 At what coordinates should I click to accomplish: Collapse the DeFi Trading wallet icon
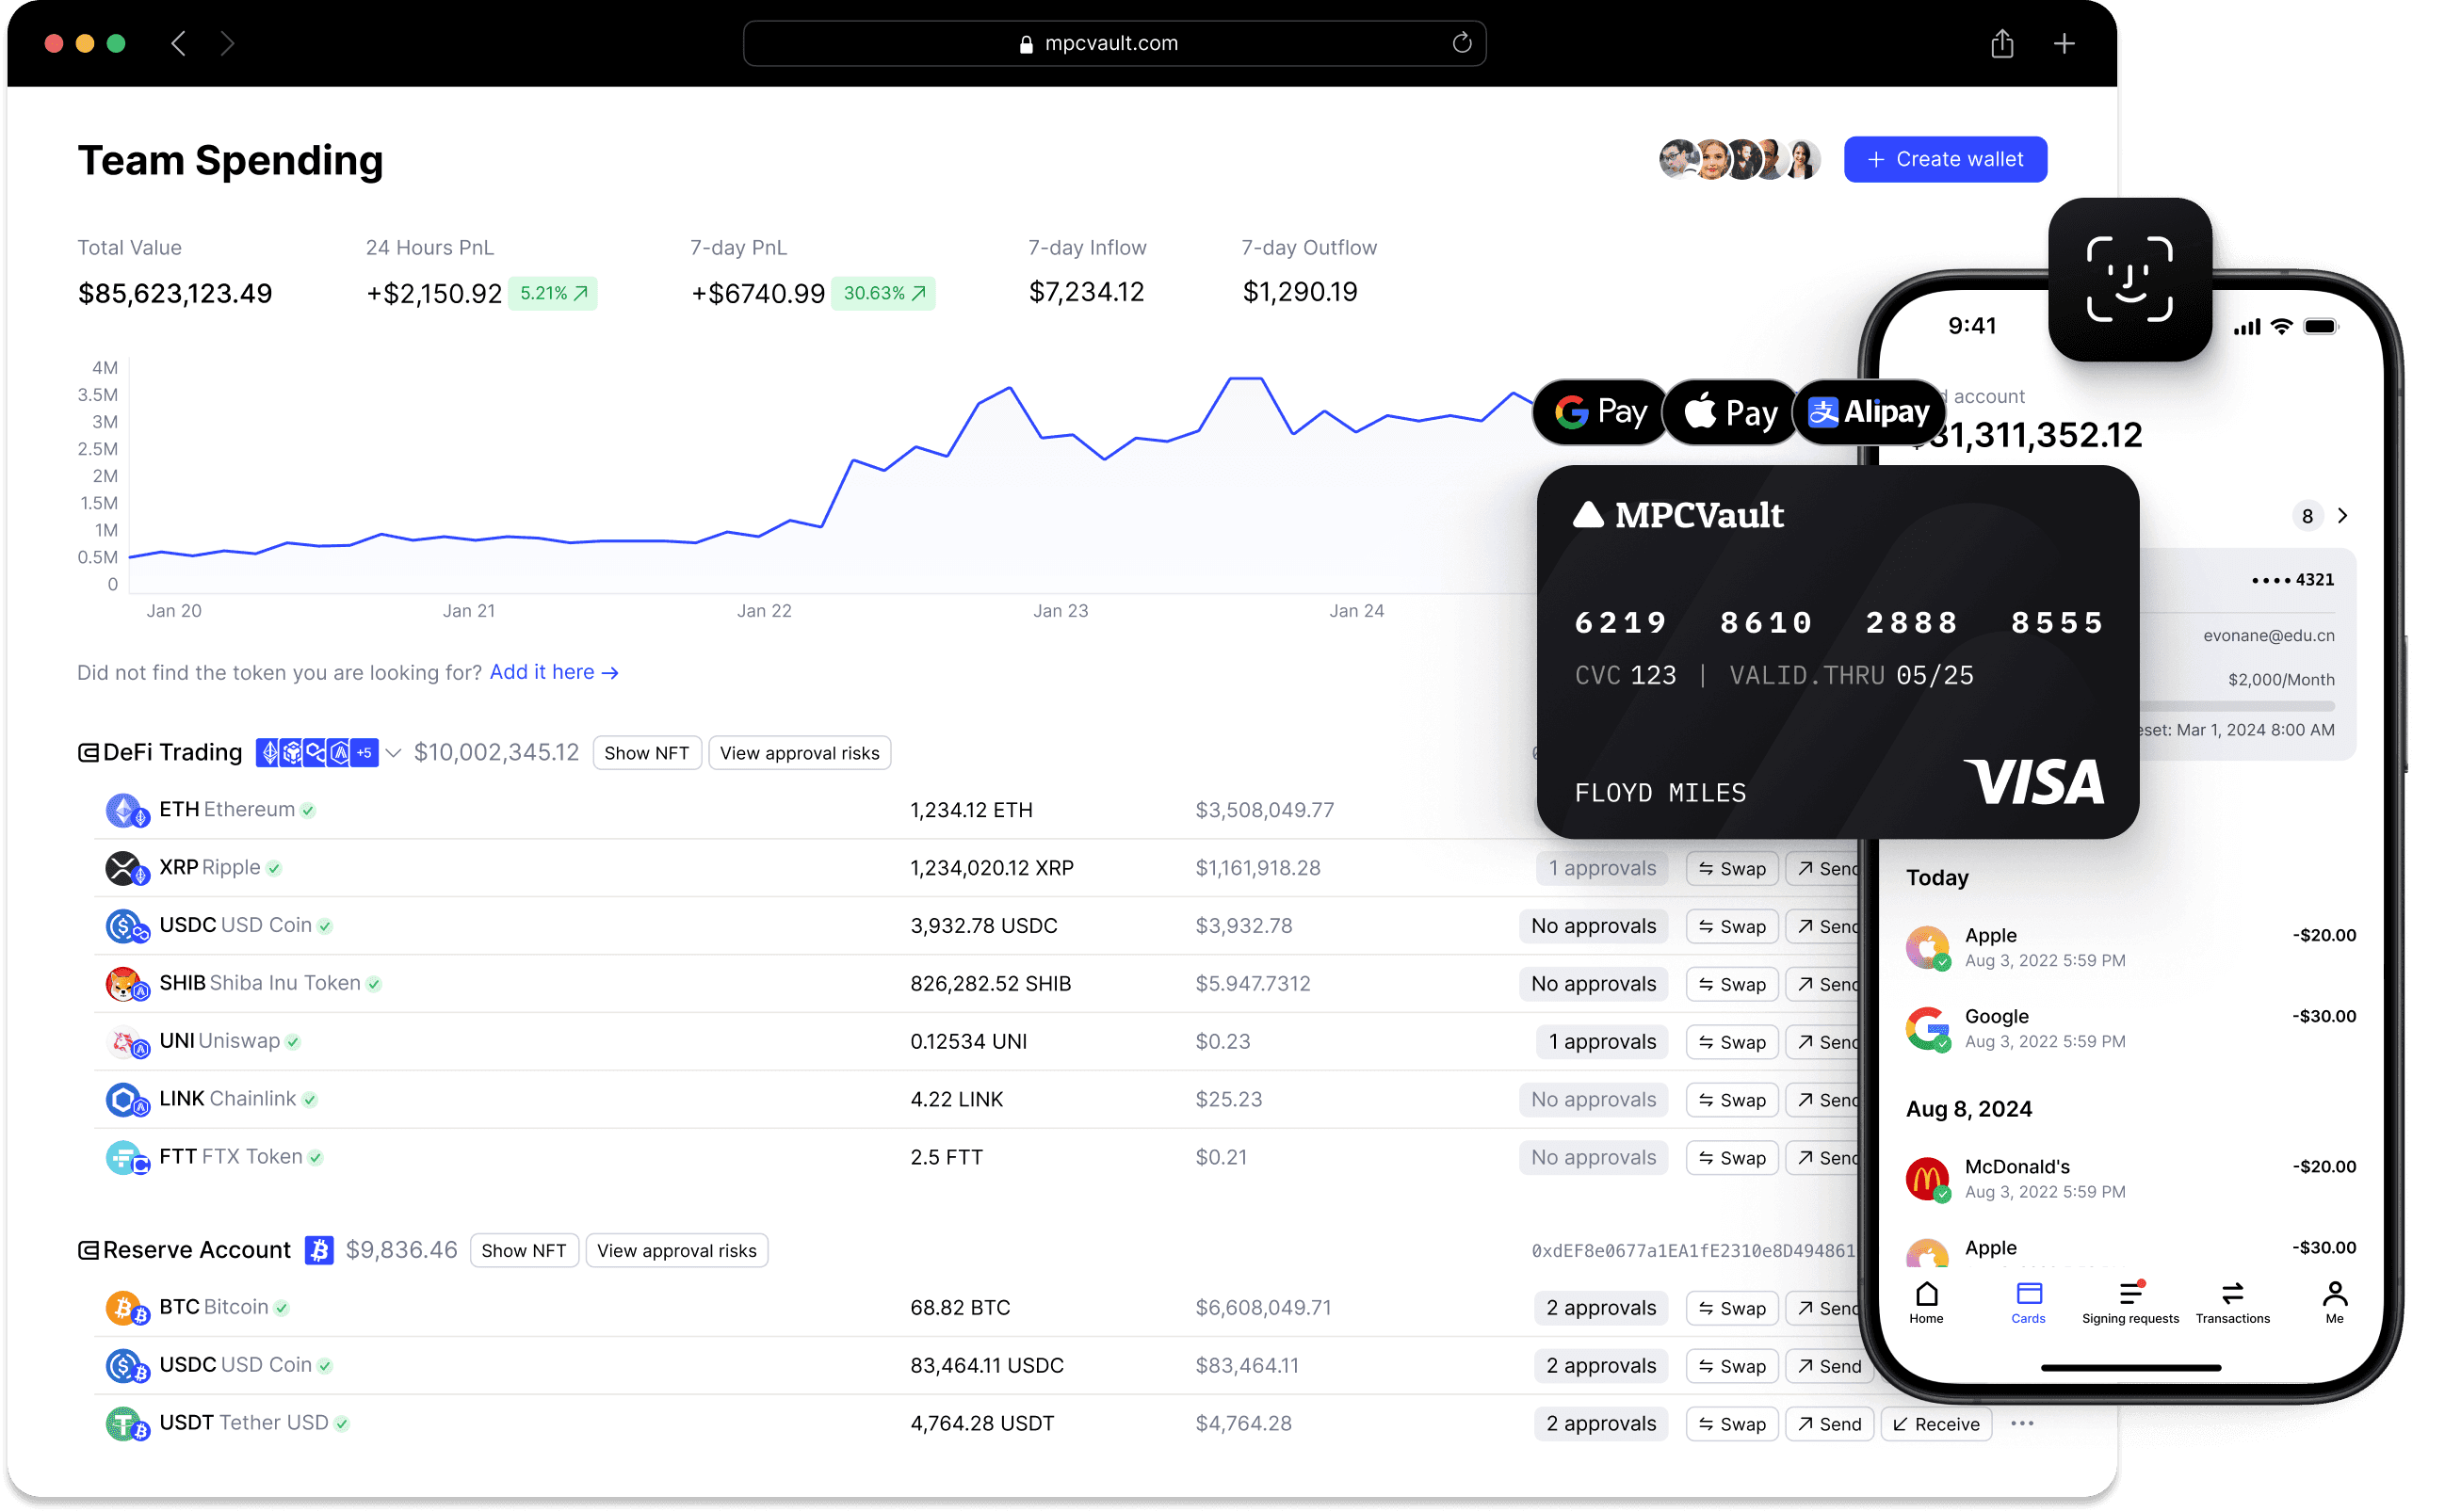[88, 753]
